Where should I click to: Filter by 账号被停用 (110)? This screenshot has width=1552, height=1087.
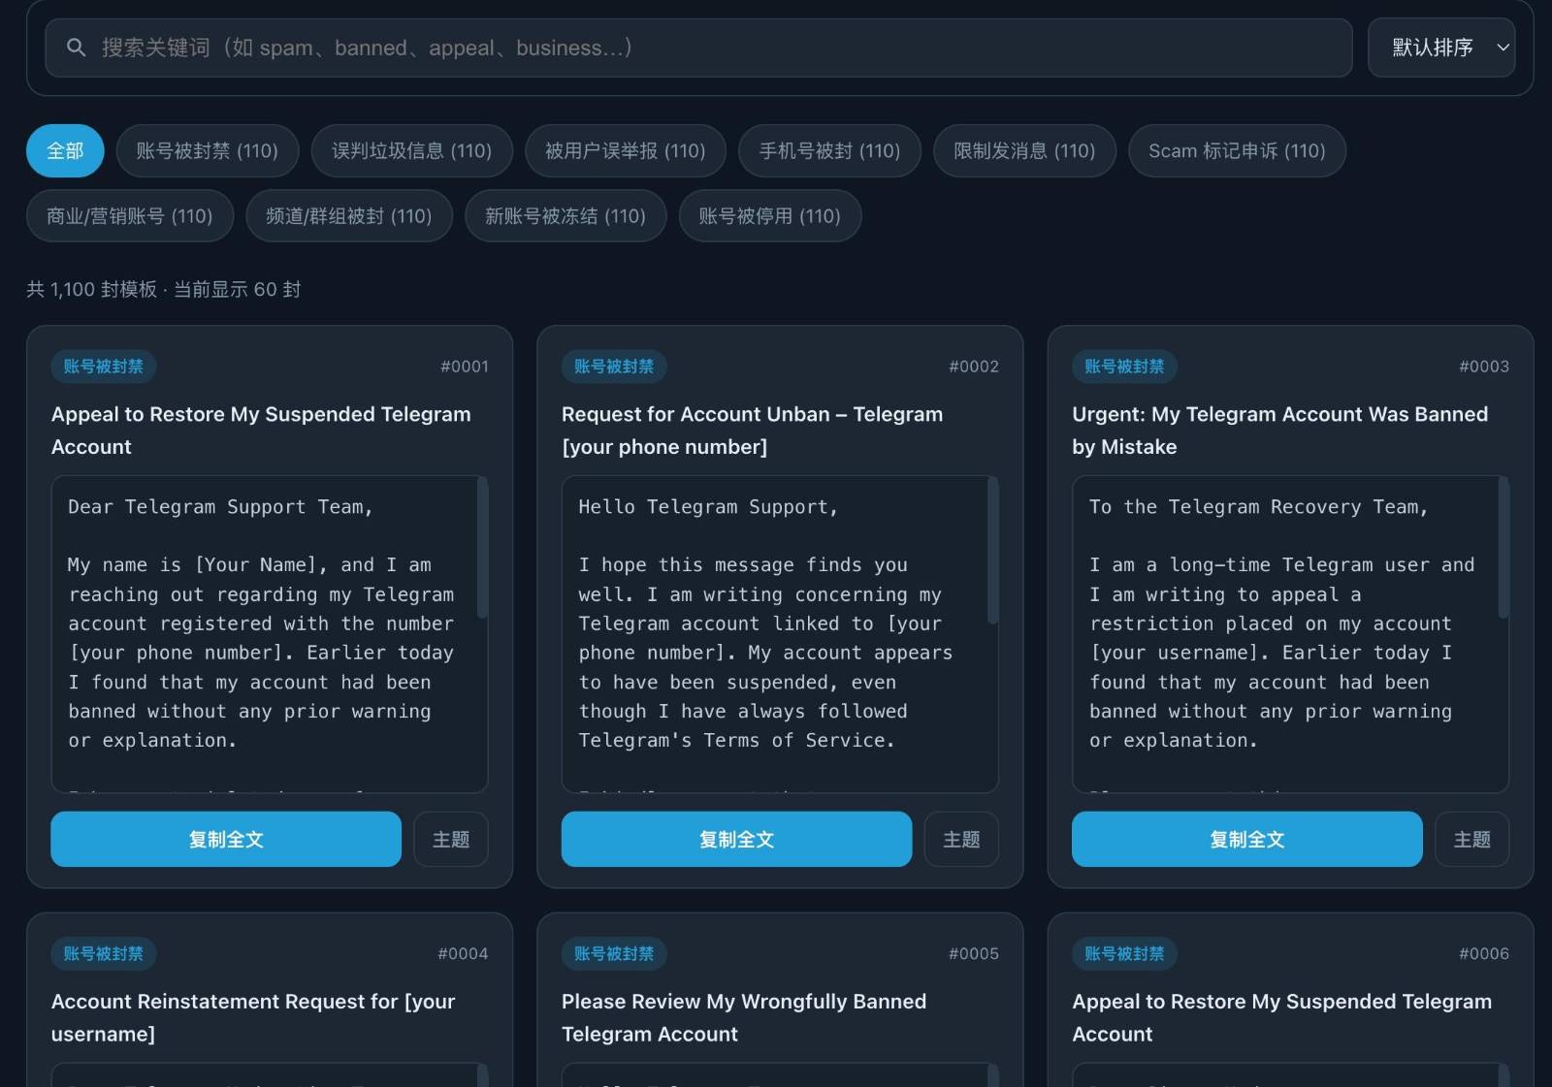770,215
